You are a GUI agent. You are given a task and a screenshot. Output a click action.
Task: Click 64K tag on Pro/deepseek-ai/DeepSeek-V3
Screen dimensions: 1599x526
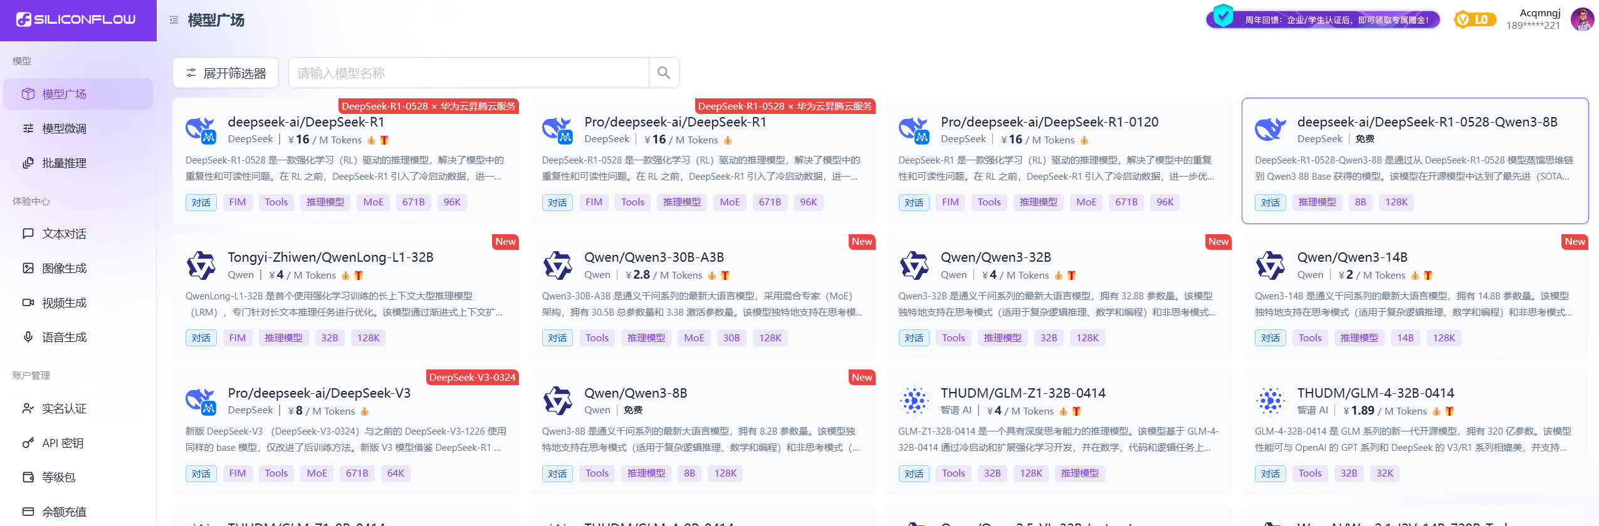click(x=396, y=473)
